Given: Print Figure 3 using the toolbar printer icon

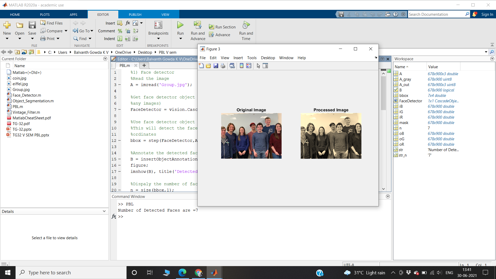Looking at the screenshot, I should tap(223, 66).
